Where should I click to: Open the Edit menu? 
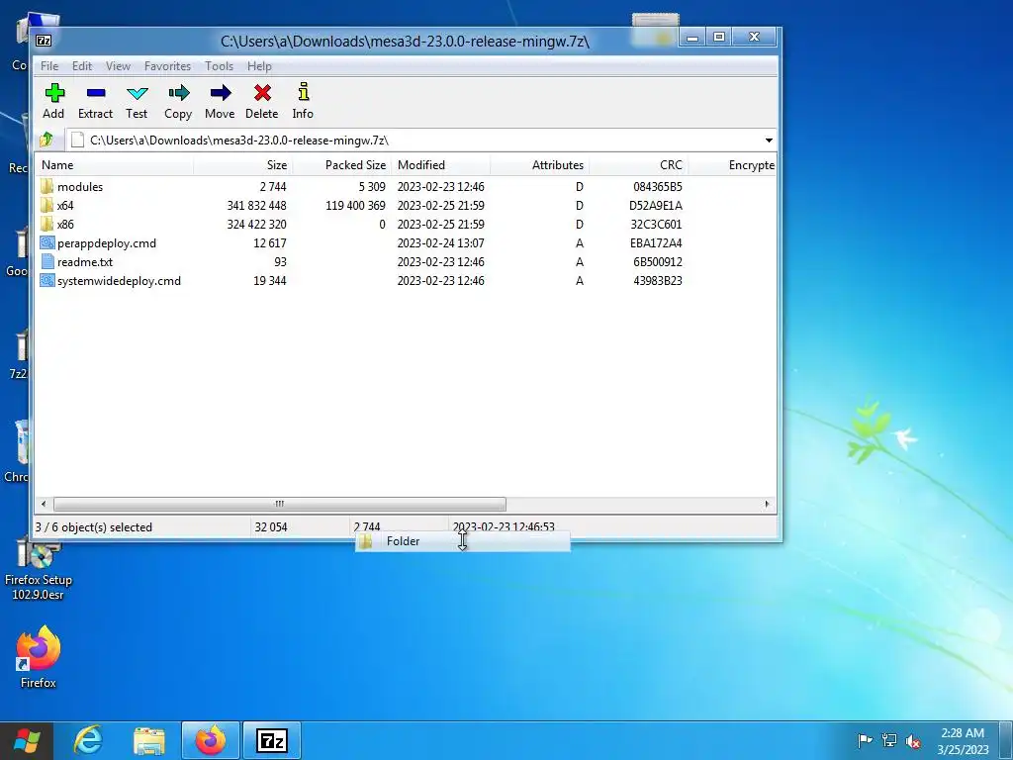click(82, 66)
